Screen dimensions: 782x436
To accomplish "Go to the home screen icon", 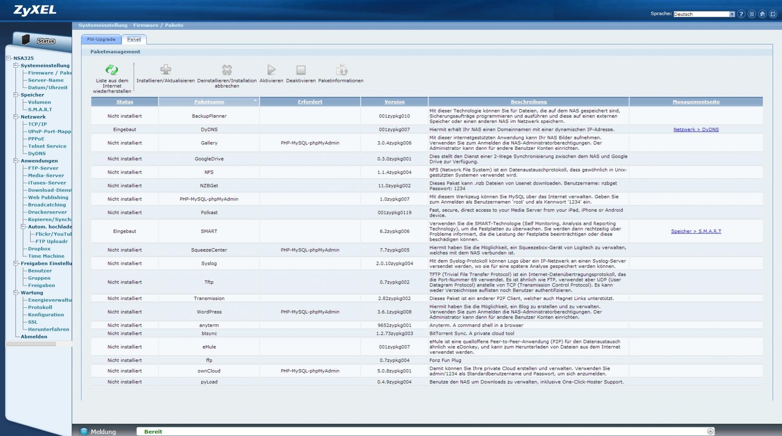I will 762,14.
